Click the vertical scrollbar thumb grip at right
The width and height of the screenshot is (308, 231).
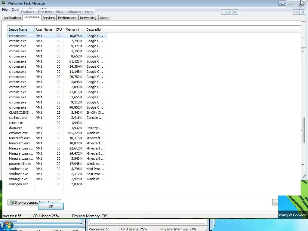303,130
